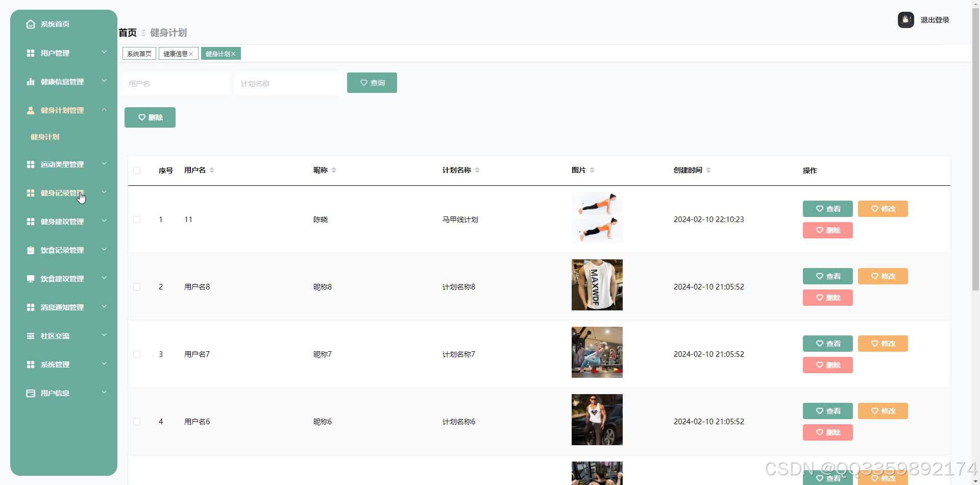980x485 pixels.
Task: Expand the 饮食记录管理 chevron
Action: (x=104, y=249)
